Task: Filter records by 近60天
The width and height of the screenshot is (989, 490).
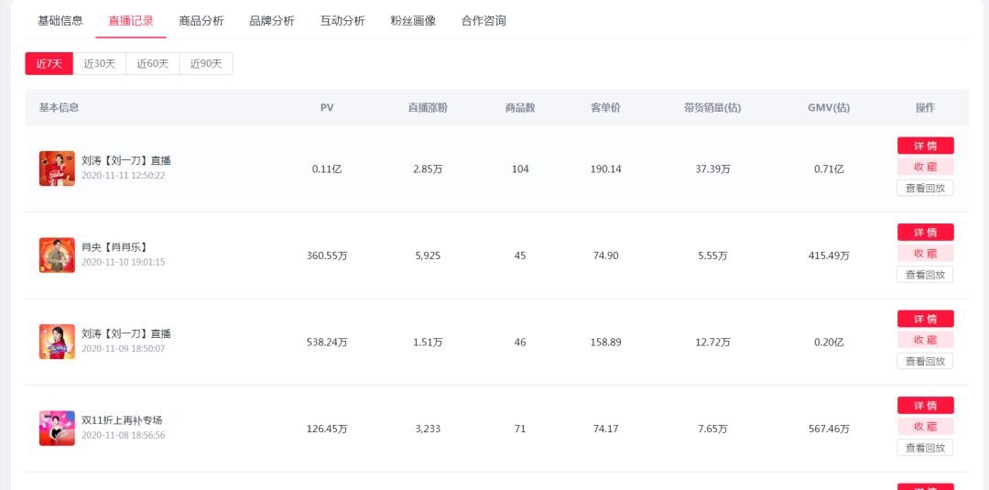Action: pos(153,64)
